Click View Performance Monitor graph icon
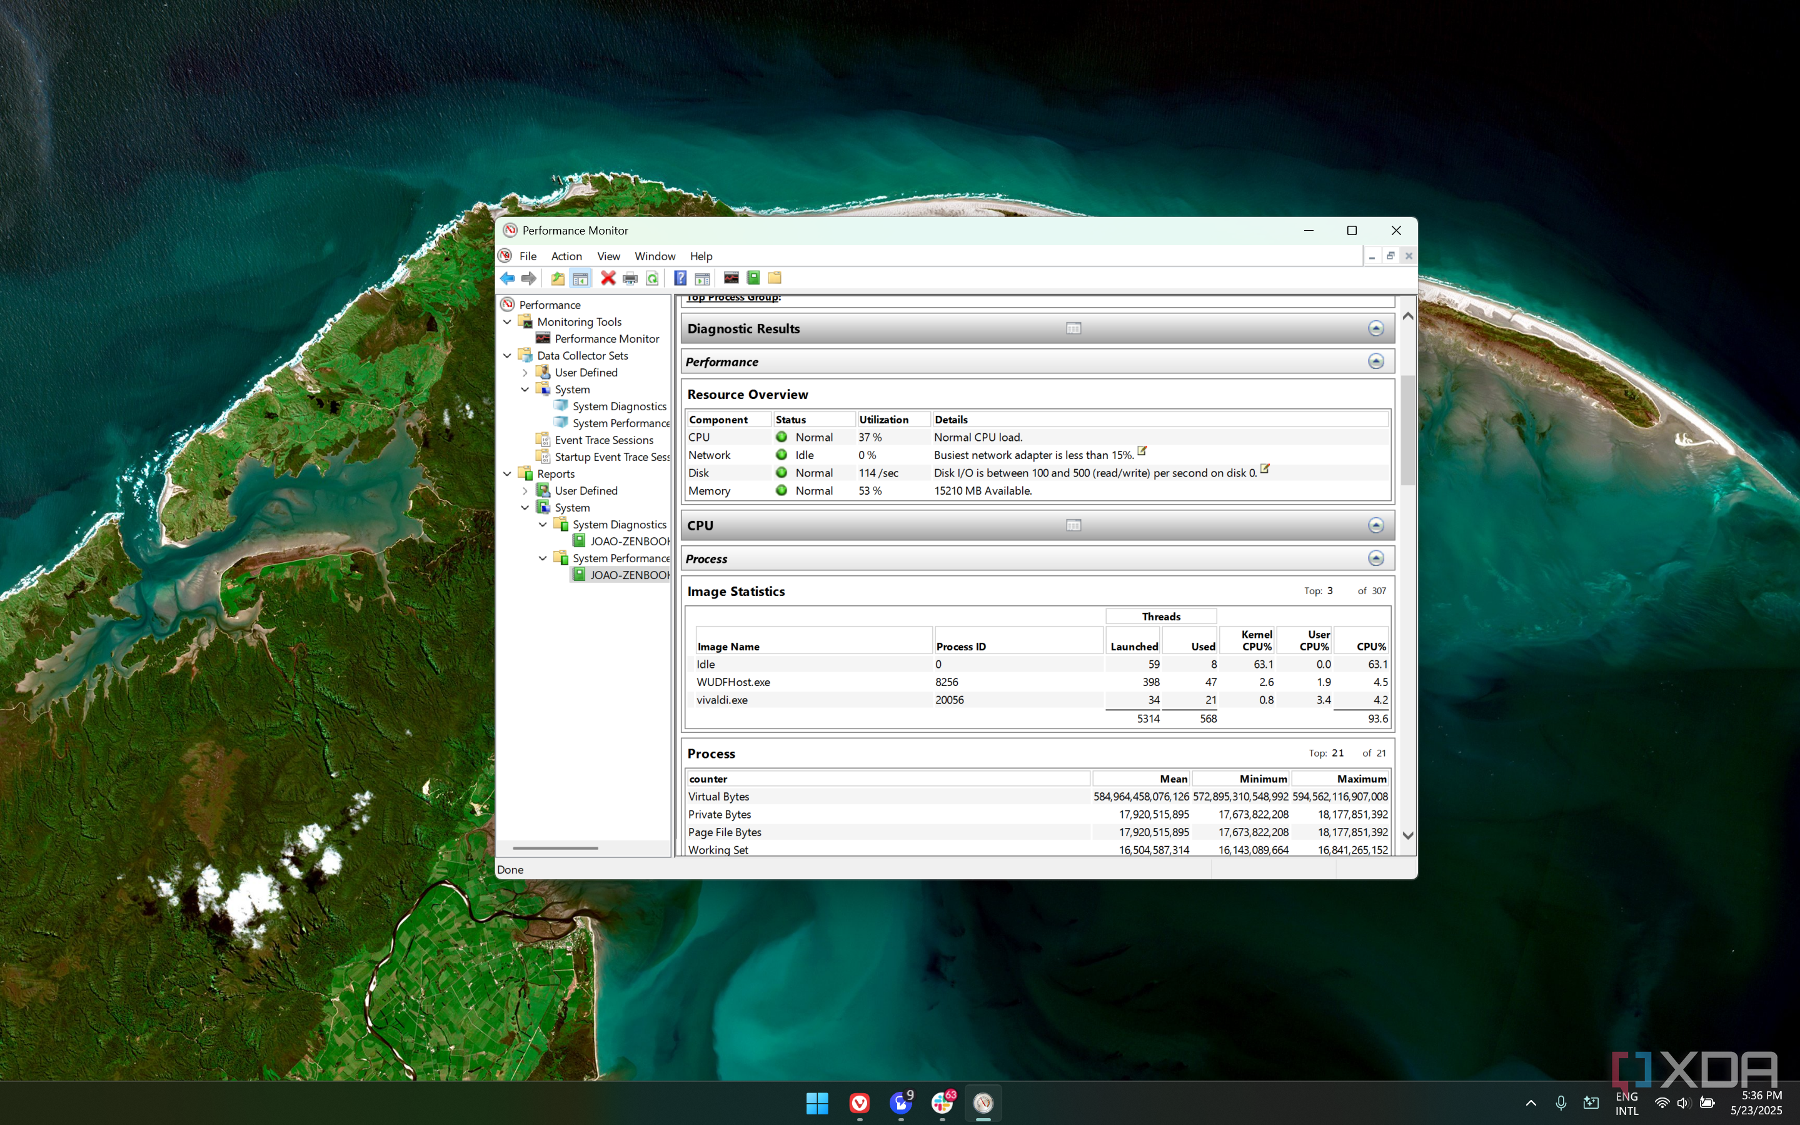The height and width of the screenshot is (1125, 1800). click(731, 278)
